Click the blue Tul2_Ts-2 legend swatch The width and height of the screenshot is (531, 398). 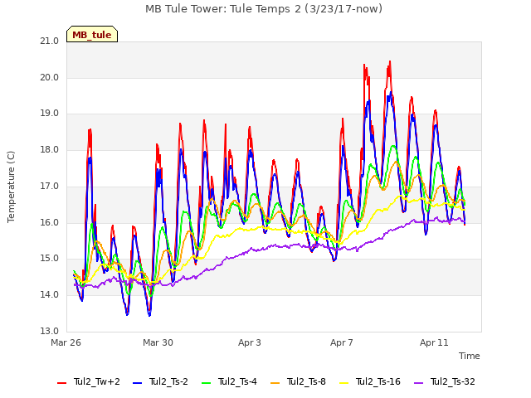click(137, 383)
